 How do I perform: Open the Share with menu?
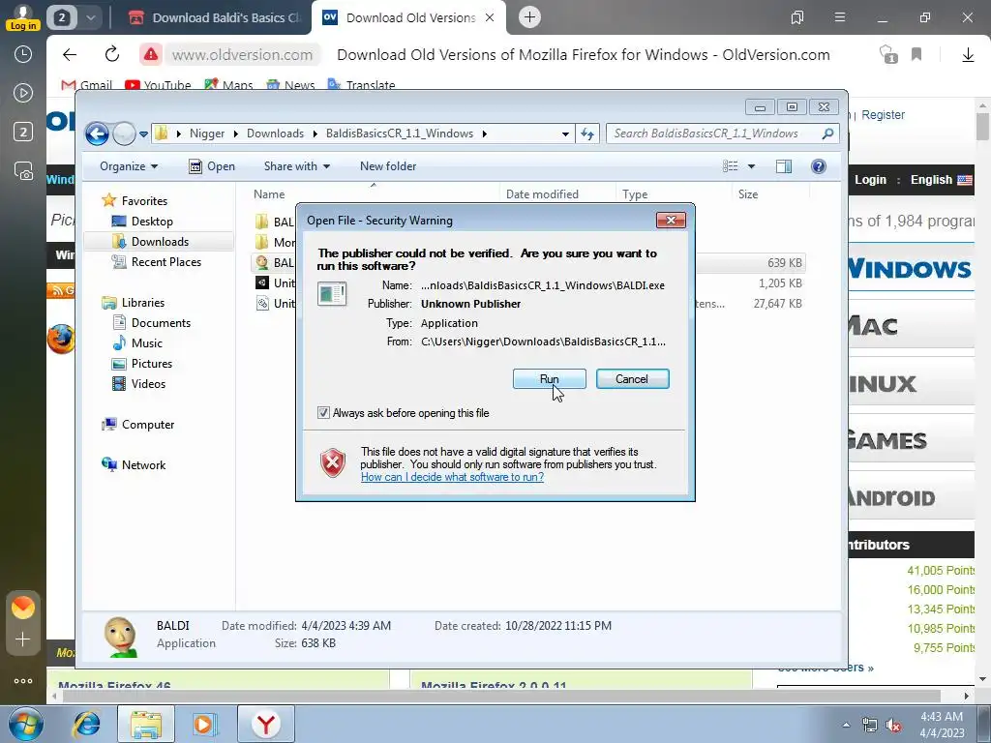(x=296, y=166)
